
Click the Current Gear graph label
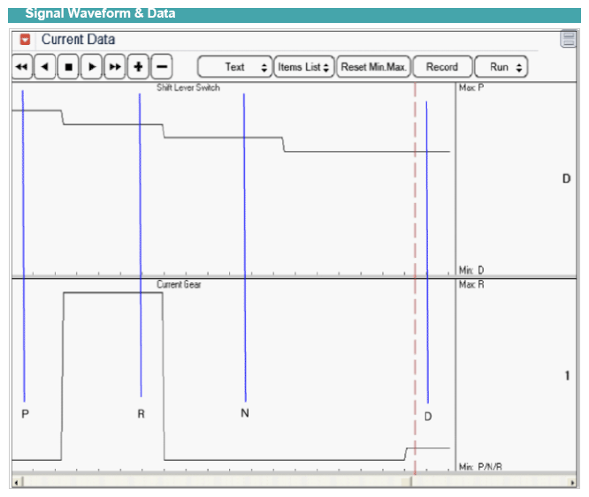click(179, 284)
